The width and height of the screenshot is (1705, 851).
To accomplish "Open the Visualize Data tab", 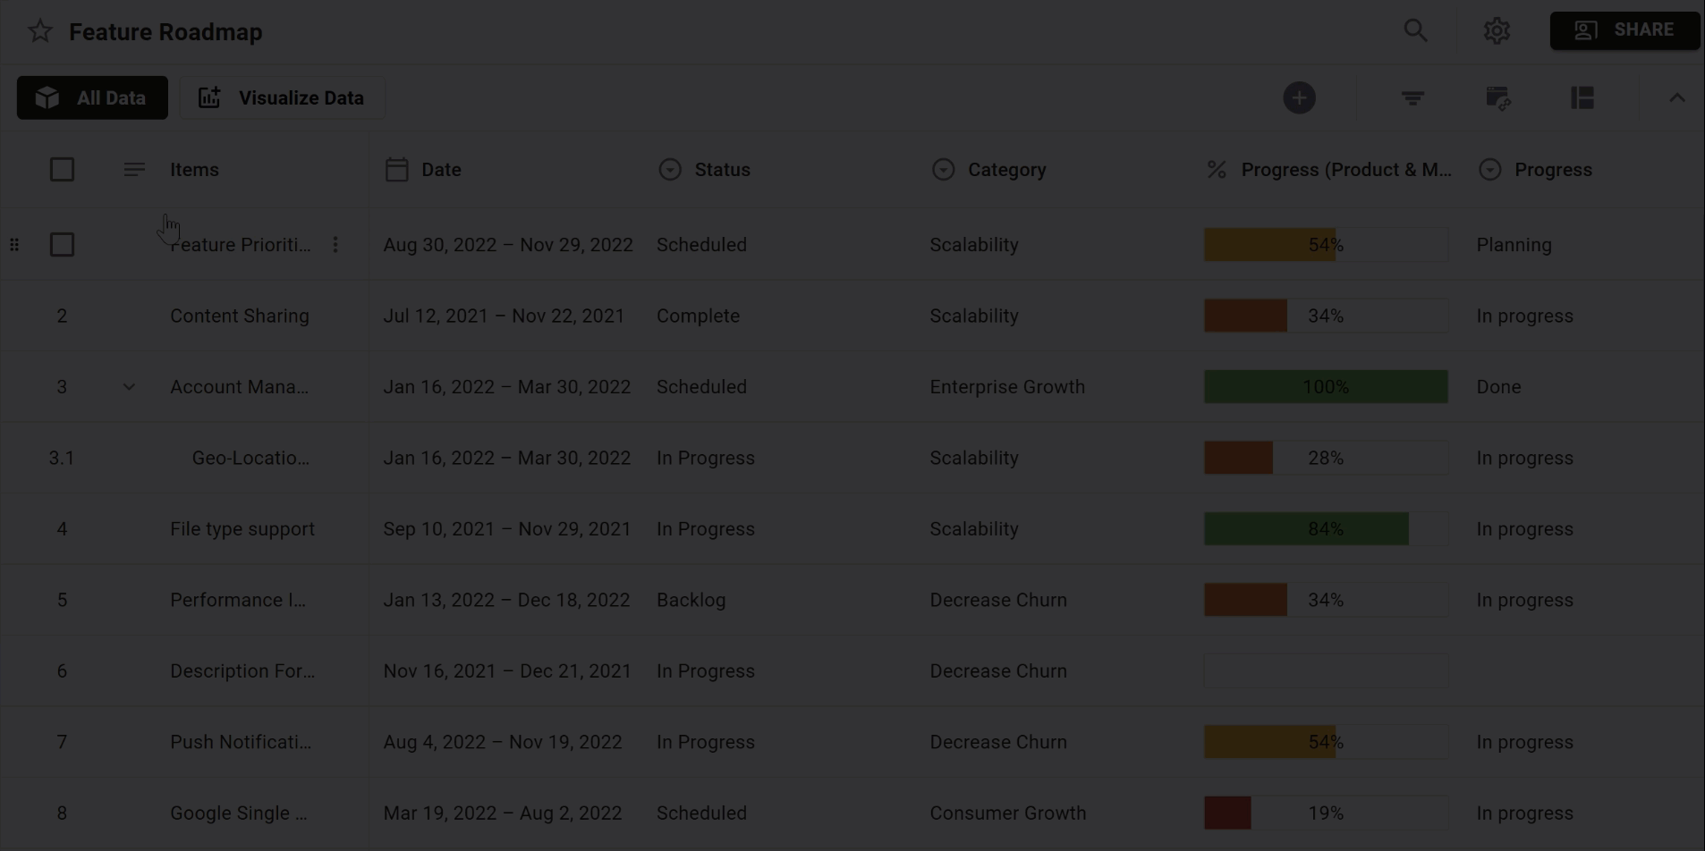I will click(282, 97).
